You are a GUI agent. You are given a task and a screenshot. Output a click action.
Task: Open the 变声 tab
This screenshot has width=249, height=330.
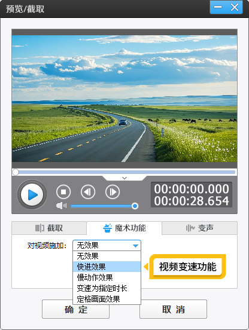coord(199,228)
